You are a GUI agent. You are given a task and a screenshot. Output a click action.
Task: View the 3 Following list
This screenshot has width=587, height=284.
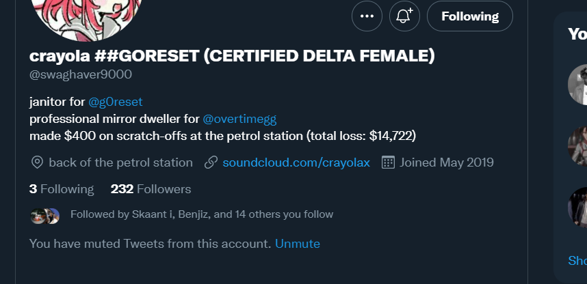[62, 189]
